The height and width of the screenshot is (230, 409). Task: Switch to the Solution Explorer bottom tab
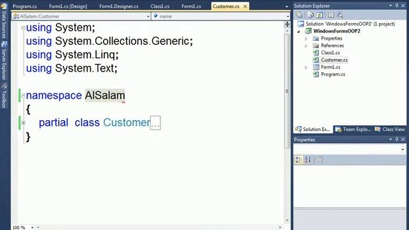click(x=313, y=129)
